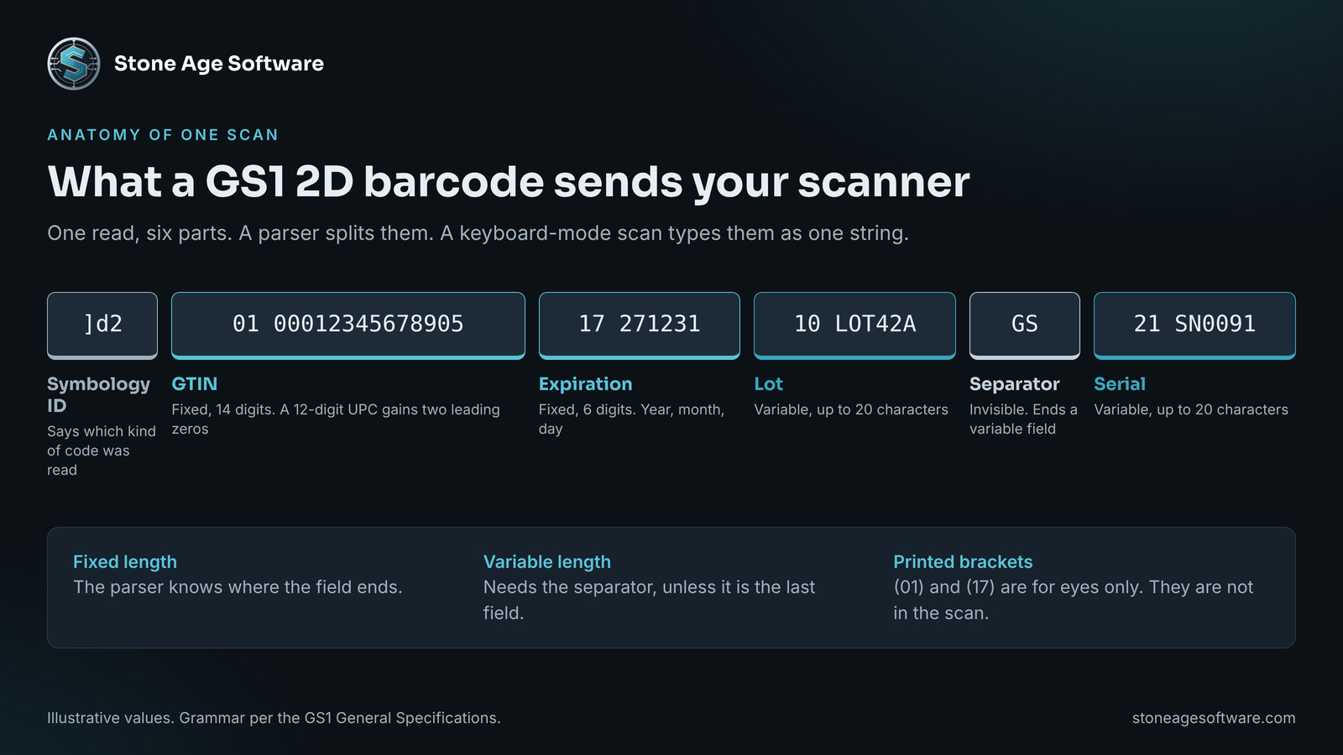Click the subtitle starting 'One read, six parts'
1343x755 pixels.
478,233
